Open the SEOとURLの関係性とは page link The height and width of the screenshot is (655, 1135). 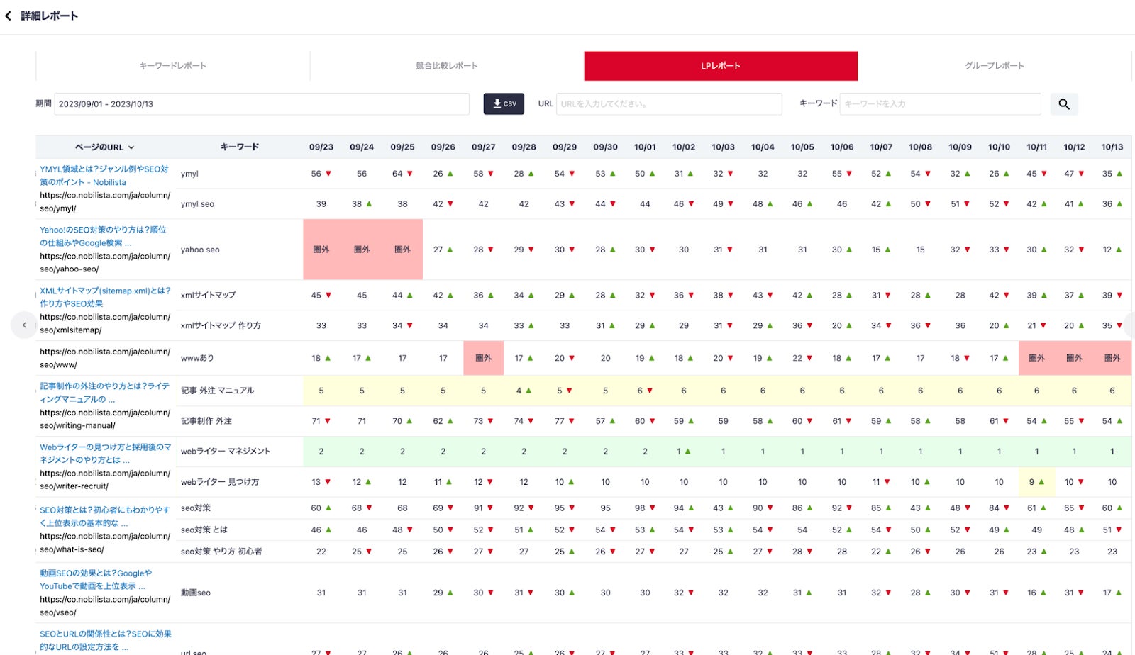coord(105,641)
